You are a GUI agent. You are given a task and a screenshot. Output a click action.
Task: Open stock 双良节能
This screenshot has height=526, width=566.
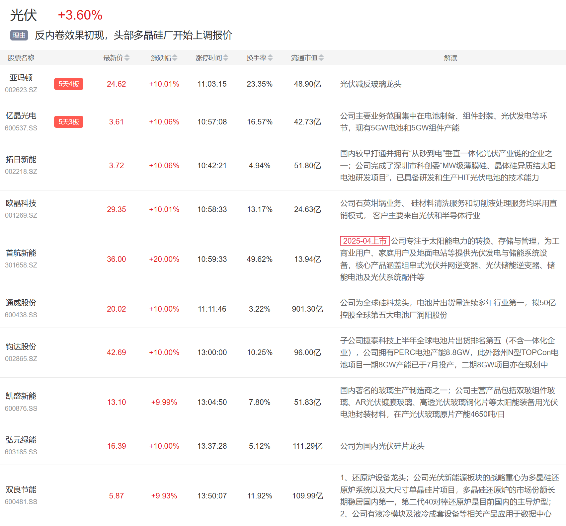pos(21,489)
